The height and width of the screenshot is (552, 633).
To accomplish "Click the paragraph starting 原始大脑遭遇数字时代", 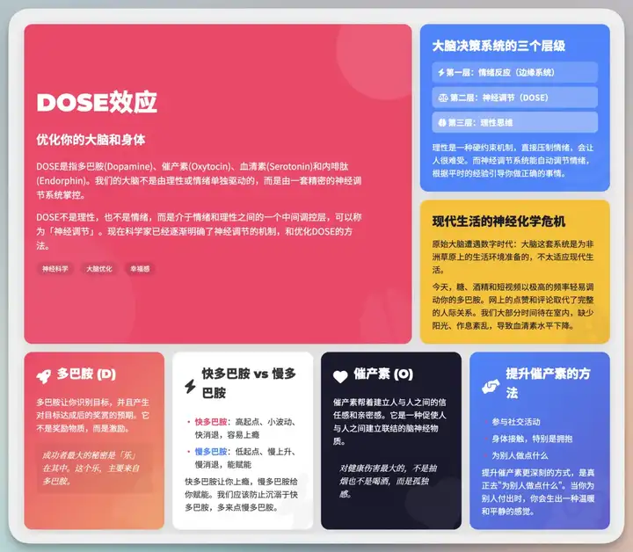I will coord(513,257).
